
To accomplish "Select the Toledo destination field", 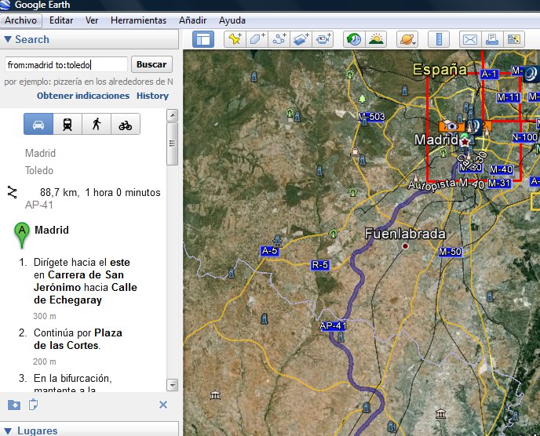I will tap(39, 170).
